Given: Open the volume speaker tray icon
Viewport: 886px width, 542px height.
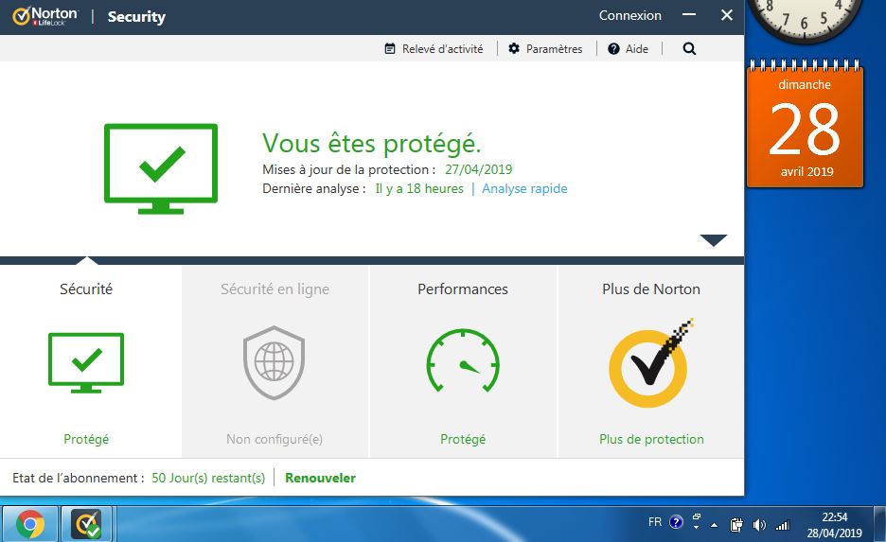Looking at the screenshot, I should coord(759,526).
